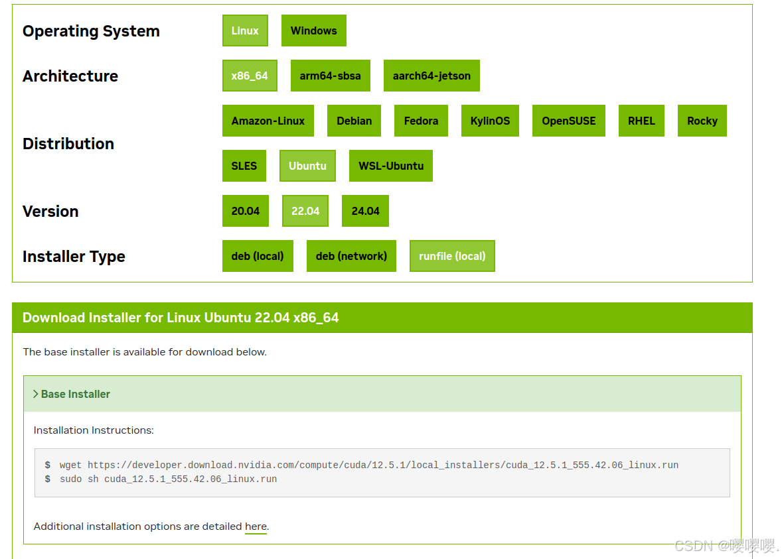Select WSL-Ubuntu as the distribution

pyautogui.click(x=390, y=166)
